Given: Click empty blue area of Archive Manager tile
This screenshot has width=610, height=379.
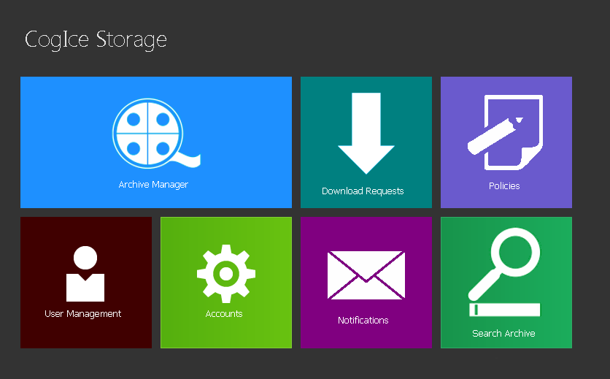Looking at the screenshot, I should [x=58, y=102].
